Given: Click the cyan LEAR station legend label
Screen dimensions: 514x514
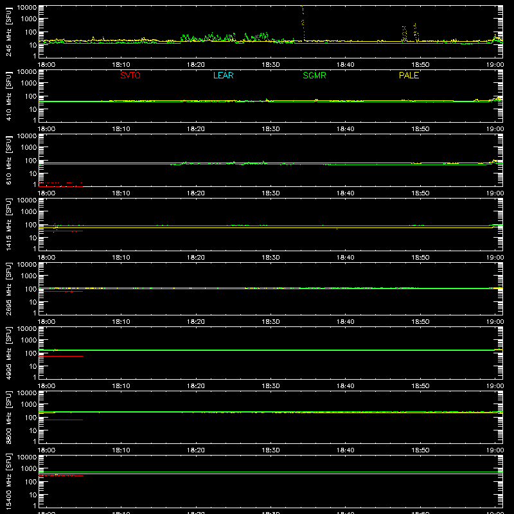Looking at the screenshot, I should click(x=223, y=75).
